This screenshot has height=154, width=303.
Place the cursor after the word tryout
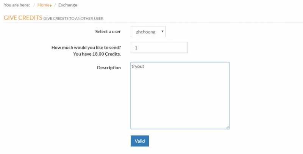coord(145,66)
